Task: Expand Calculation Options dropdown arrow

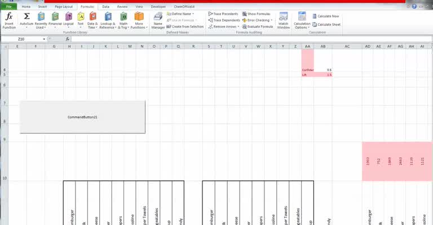Action: pyautogui.click(x=309, y=28)
